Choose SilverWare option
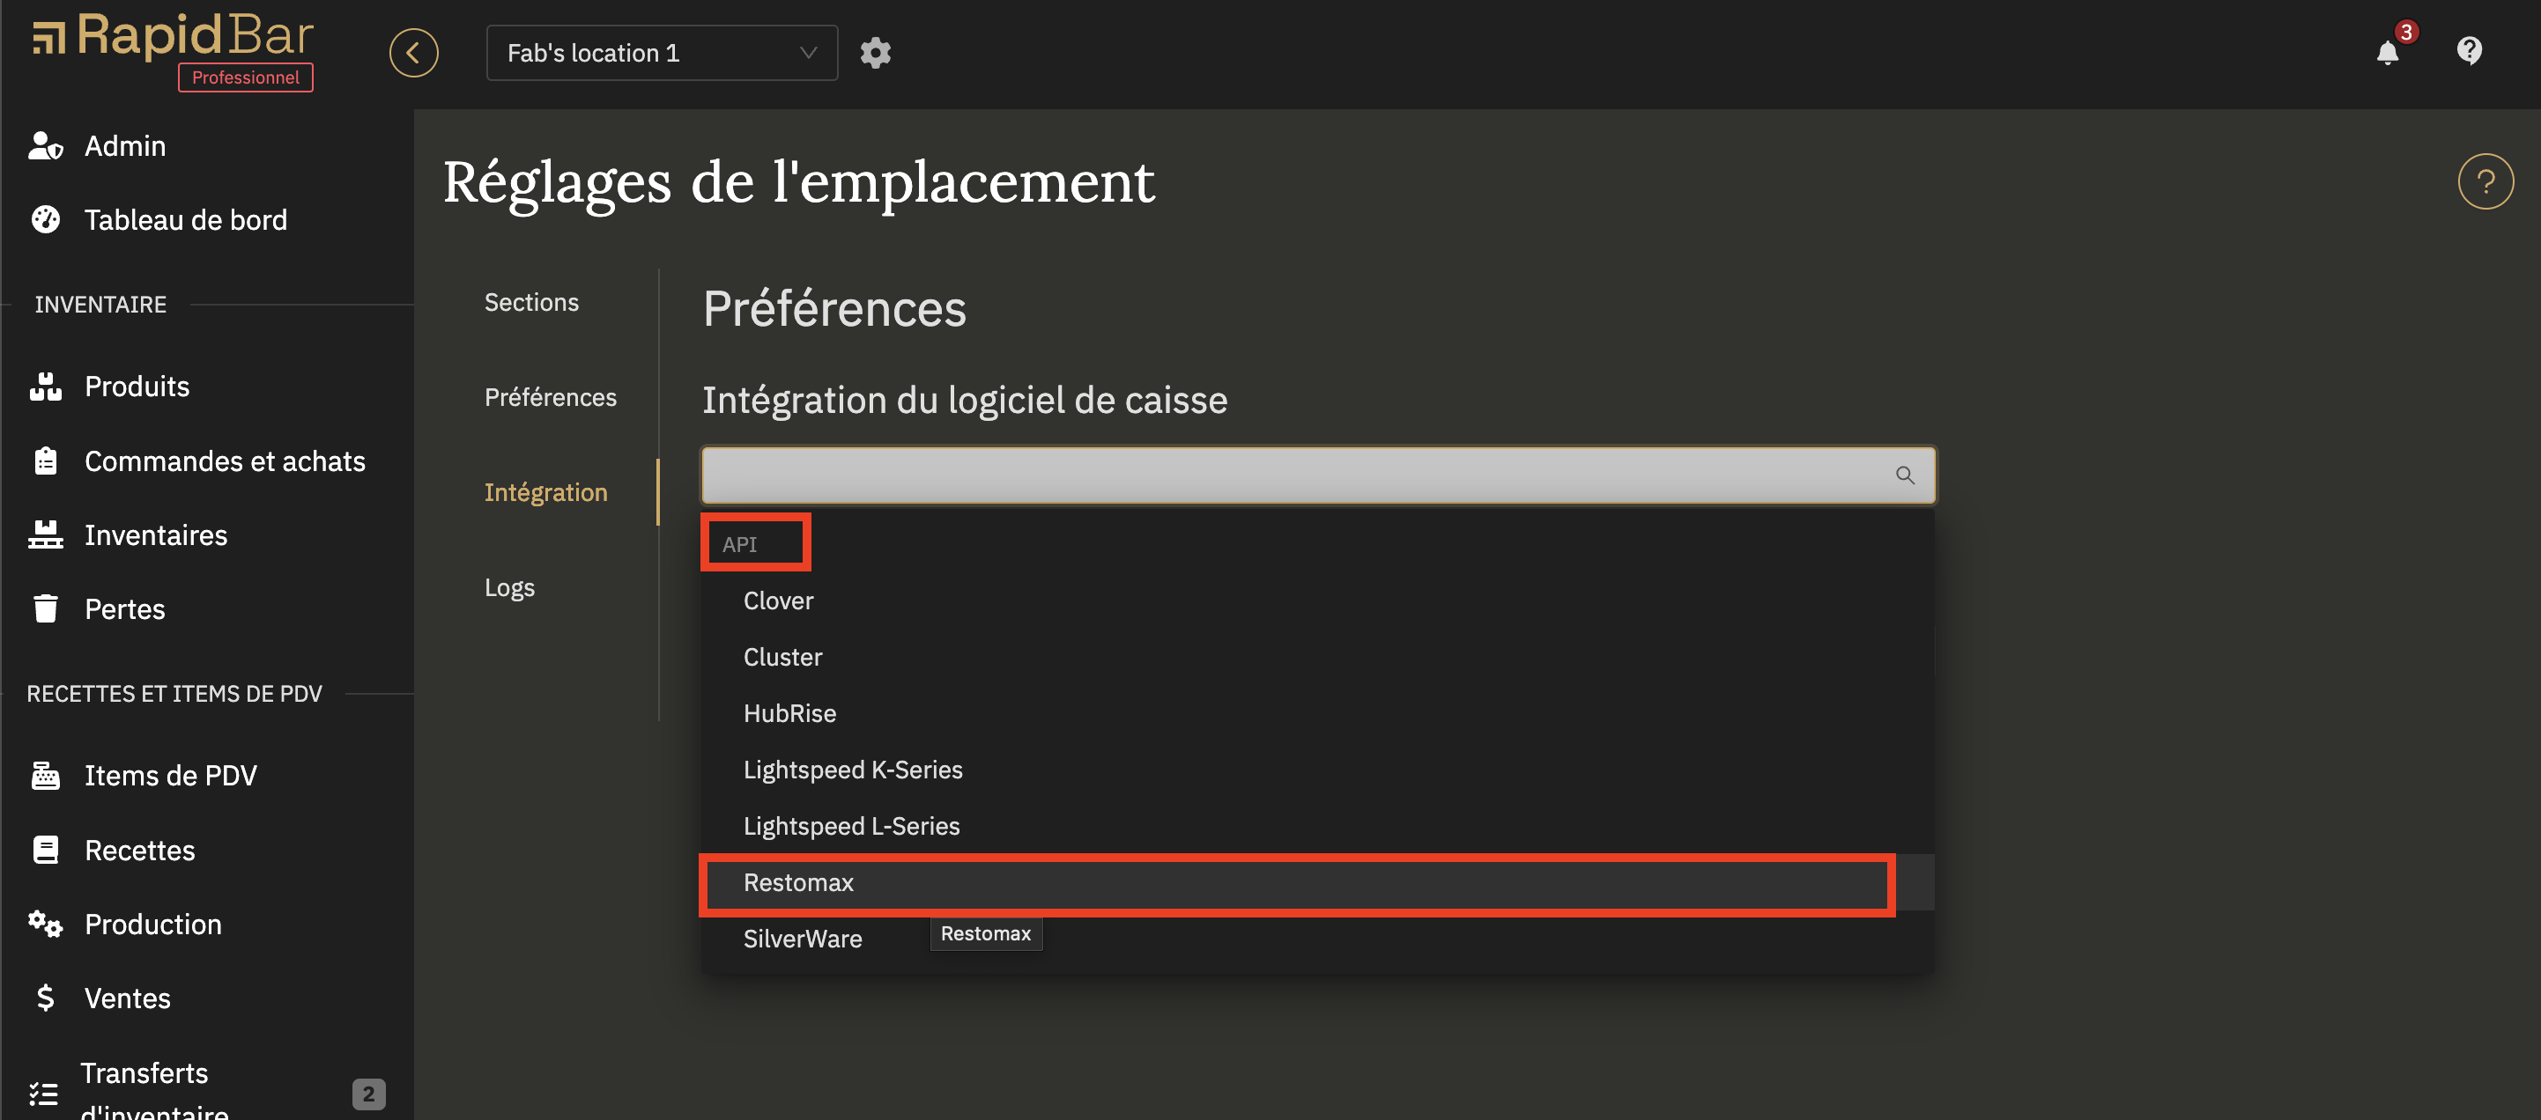The width and height of the screenshot is (2541, 1120). tap(1318, 939)
